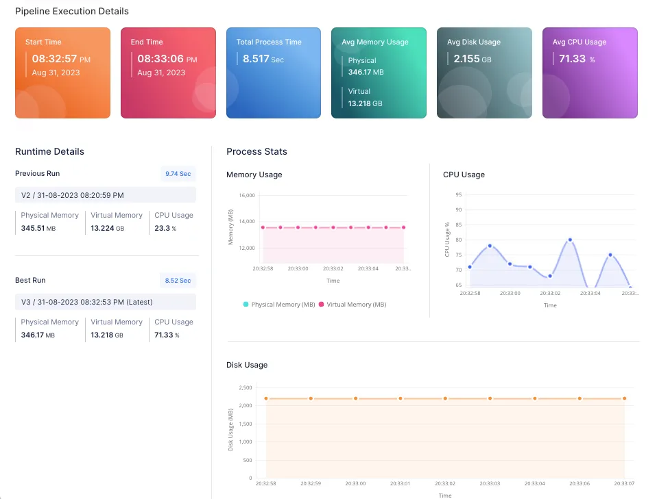Screen dimensions: 657x499
Task: Click Disk Usage point at 20:32:58
Action: [x=266, y=398]
